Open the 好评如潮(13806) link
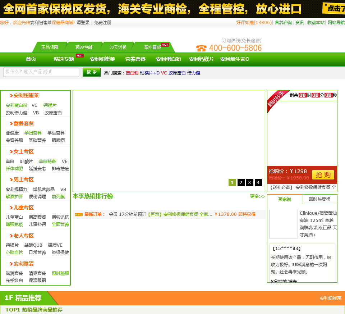 tap(254, 23)
